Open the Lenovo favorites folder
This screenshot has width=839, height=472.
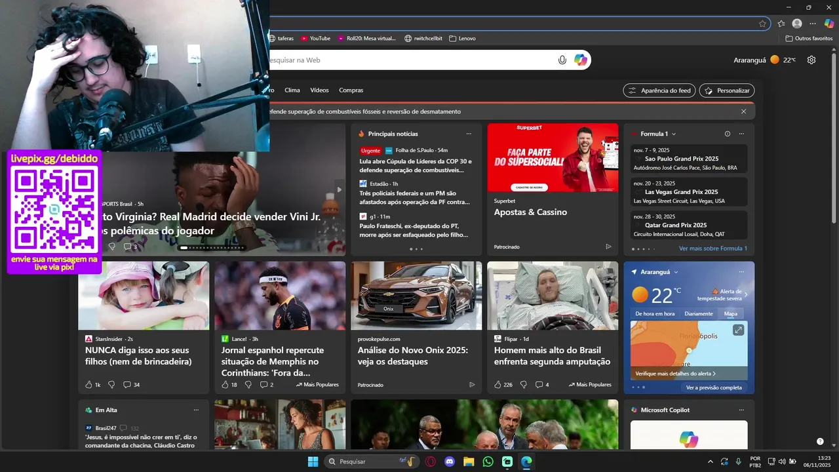tap(462, 39)
